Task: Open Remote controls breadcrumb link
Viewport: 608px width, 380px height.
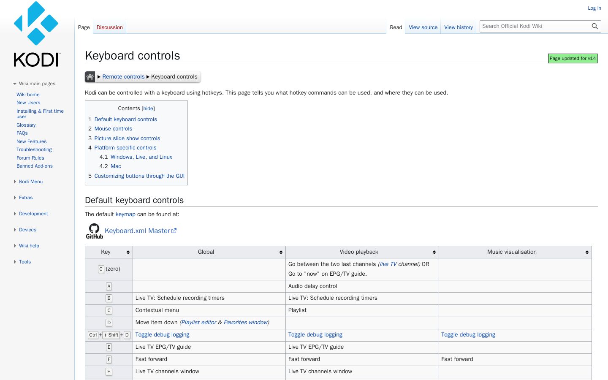Action: (123, 77)
